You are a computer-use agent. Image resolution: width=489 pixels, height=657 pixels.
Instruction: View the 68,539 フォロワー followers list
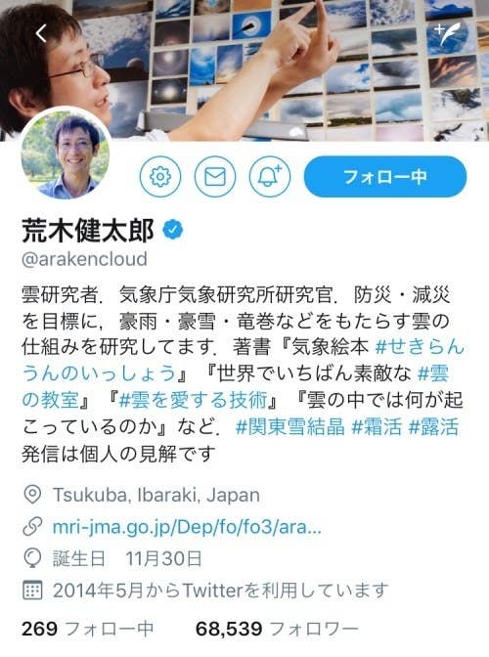(277, 629)
